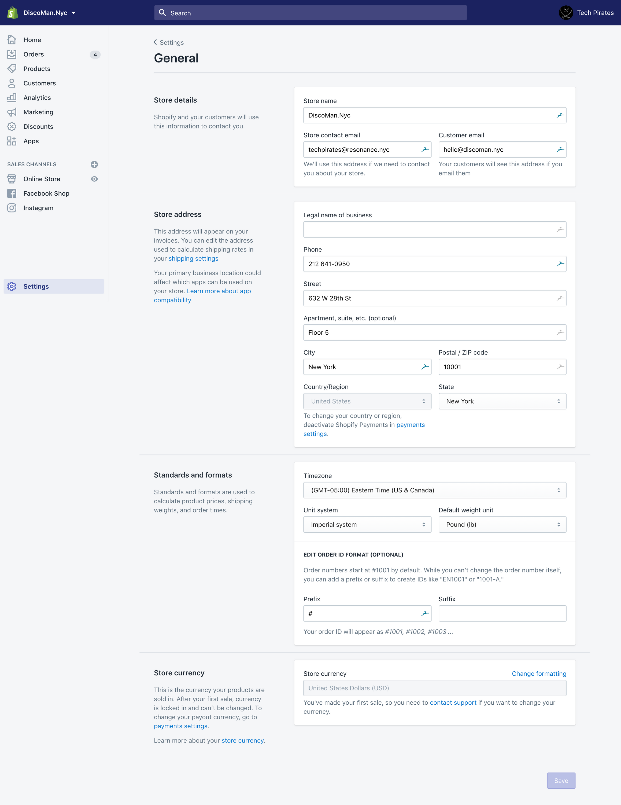Image resolution: width=621 pixels, height=805 pixels.
Task: Go to Orders in the sidebar
Action: 34,54
